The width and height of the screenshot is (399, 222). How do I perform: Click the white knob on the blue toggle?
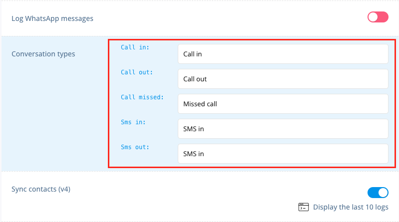click(x=383, y=193)
